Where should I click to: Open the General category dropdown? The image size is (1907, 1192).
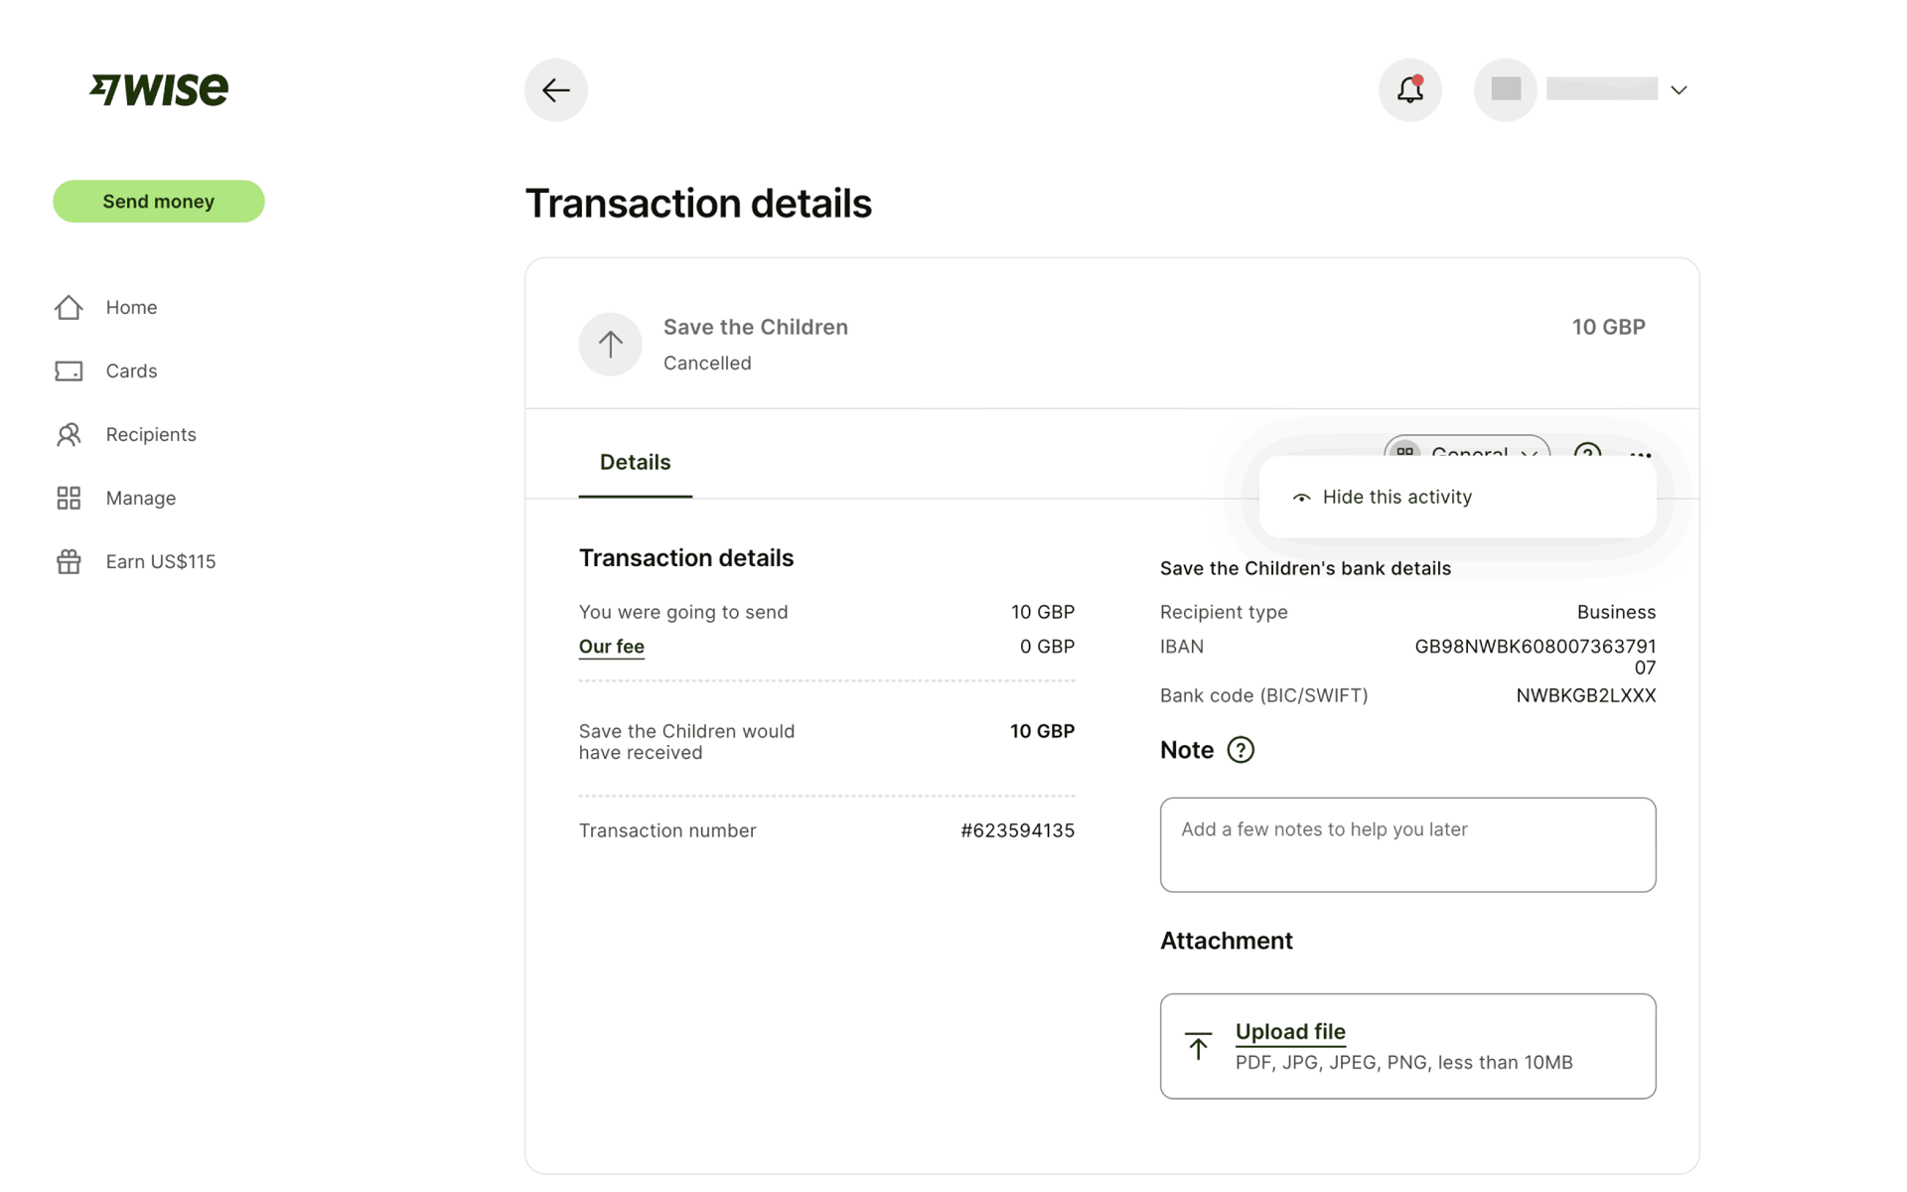tap(1467, 449)
